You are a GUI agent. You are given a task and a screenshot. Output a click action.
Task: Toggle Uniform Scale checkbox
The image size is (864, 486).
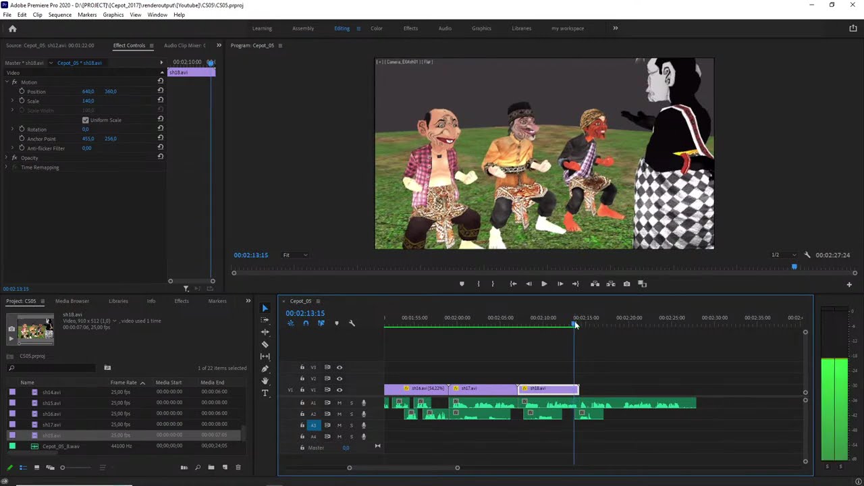85,120
